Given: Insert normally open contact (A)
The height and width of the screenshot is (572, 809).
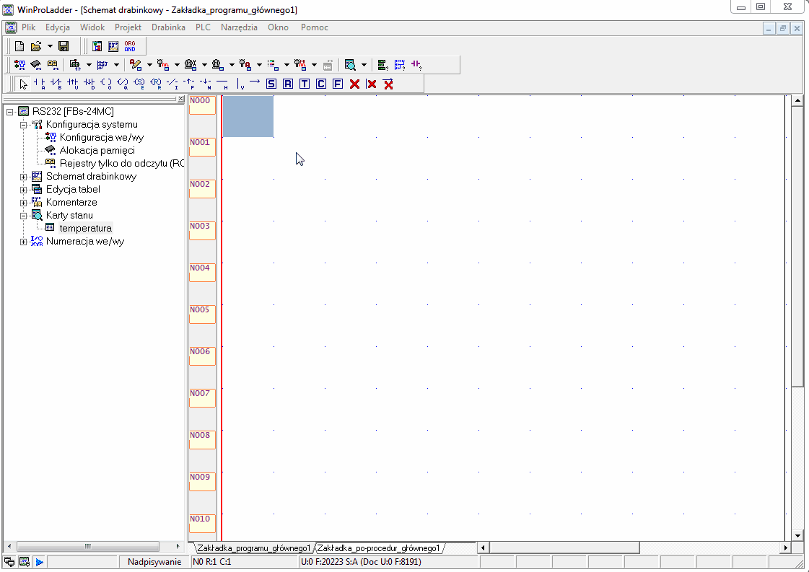Looking at the screenshot, I should point(40,84).
